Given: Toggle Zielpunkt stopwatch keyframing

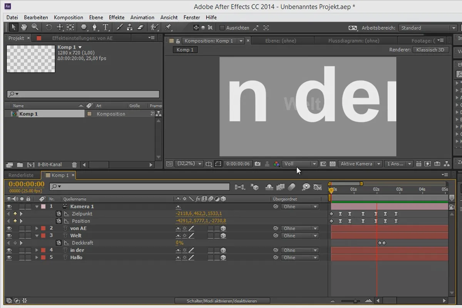Looking at the screenshot, I should [59, 214].
